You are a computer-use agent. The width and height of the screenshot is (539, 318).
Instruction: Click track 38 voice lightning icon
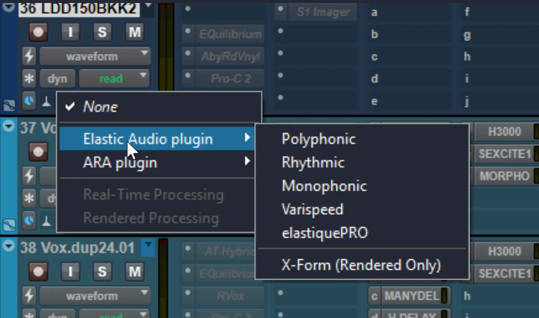point(29,296)
